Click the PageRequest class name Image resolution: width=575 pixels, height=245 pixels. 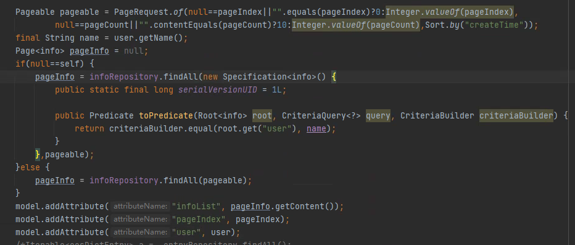tap(141, 12)
